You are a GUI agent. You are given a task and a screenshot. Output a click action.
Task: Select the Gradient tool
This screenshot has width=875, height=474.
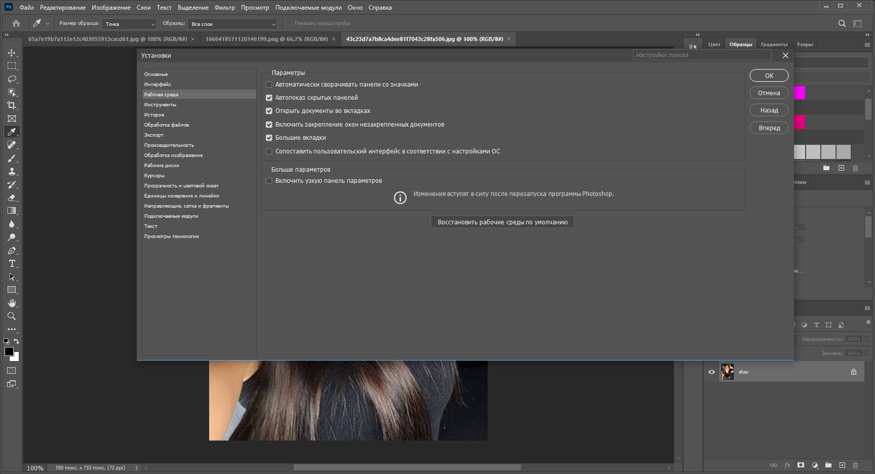tap(12, 211)
